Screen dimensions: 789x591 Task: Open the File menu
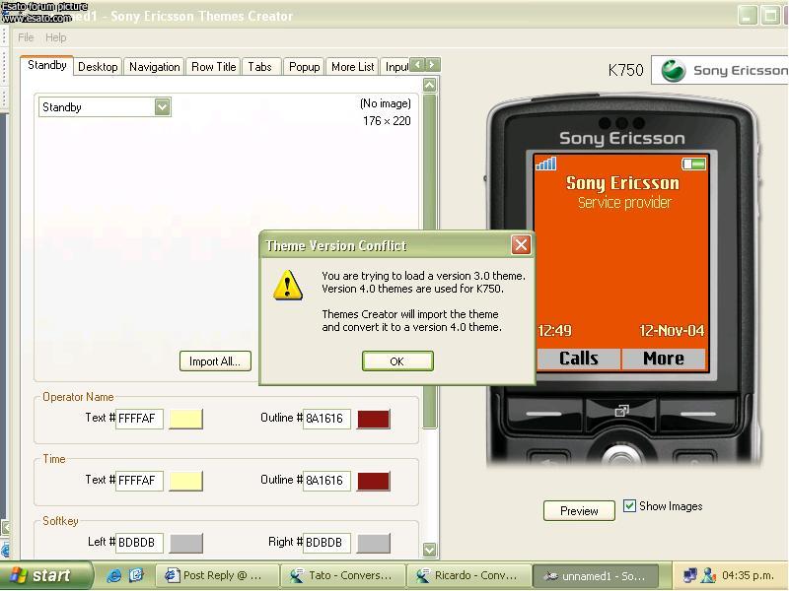26,37
